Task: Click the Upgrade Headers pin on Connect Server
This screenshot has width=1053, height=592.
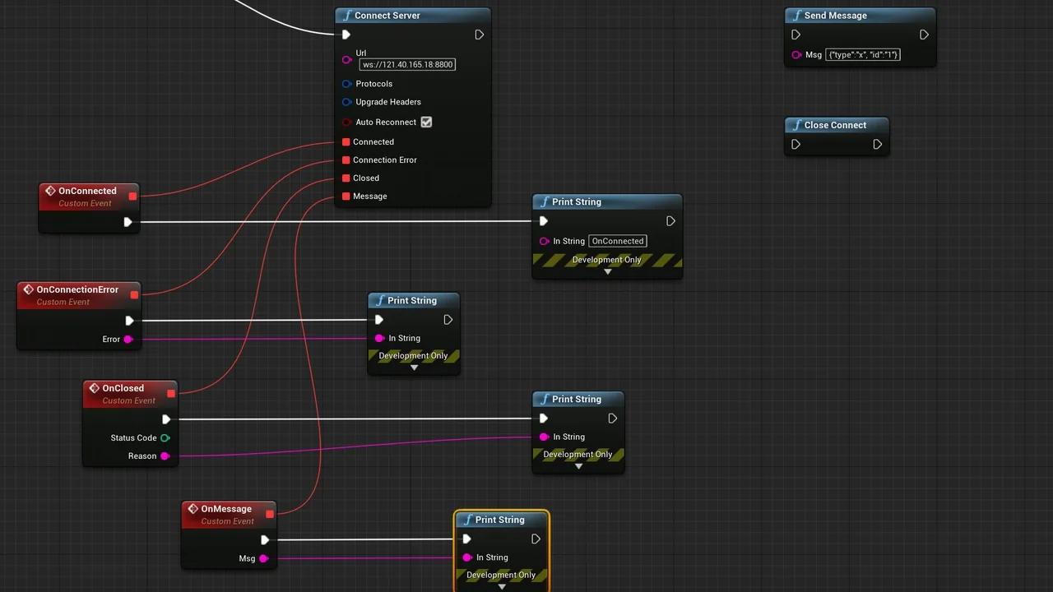Action: (x=346, y=101)
